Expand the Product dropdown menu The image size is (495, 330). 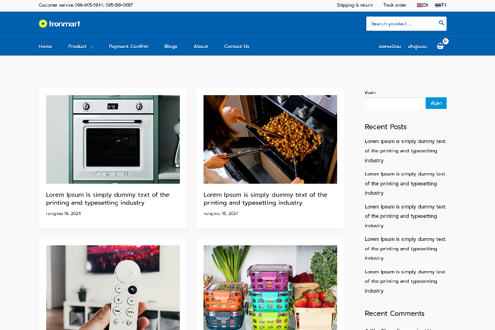80,46
